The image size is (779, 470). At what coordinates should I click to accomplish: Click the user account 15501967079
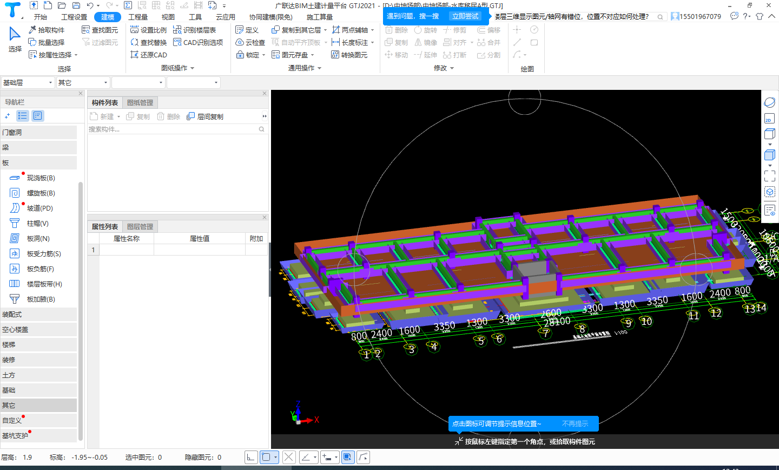pos(696,16)
